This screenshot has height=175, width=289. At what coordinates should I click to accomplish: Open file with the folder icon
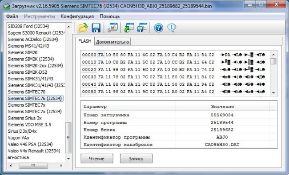tap(83, 28)
